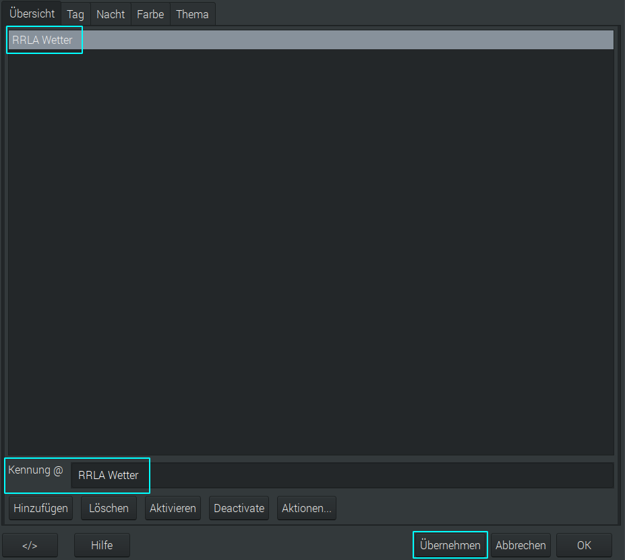The height and width of the screenshot is (560, 625).
Task: Open the Aktionen... dialog
Action: click(306, 508)
